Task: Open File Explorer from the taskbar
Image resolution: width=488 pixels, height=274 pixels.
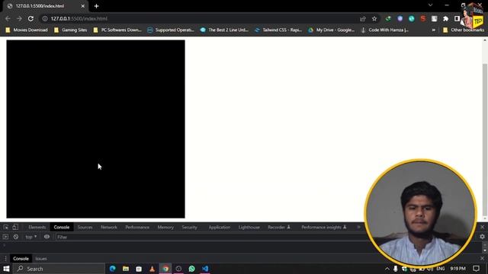Action: [x=126, y=269]
